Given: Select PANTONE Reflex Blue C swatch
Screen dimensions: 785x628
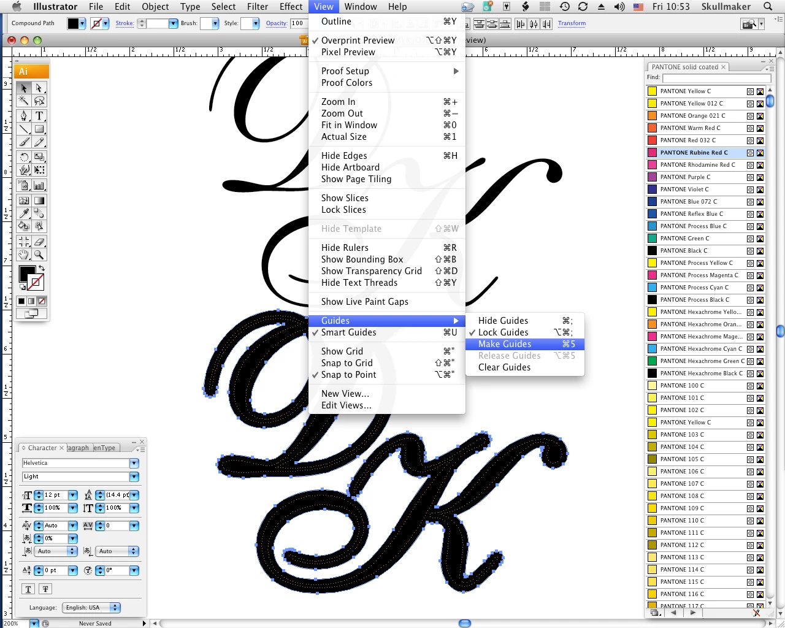Looking at the screenshot, I should [x=705, y=214].
